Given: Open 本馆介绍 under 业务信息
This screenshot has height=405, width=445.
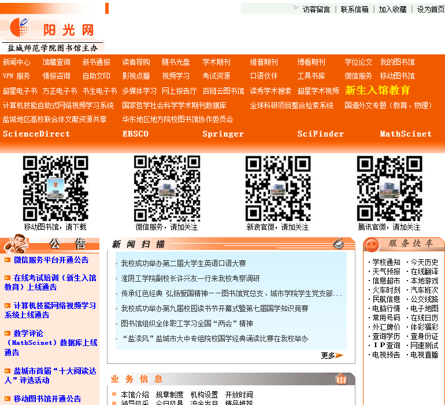Looking at the screenshot, I should coord(135,395).
